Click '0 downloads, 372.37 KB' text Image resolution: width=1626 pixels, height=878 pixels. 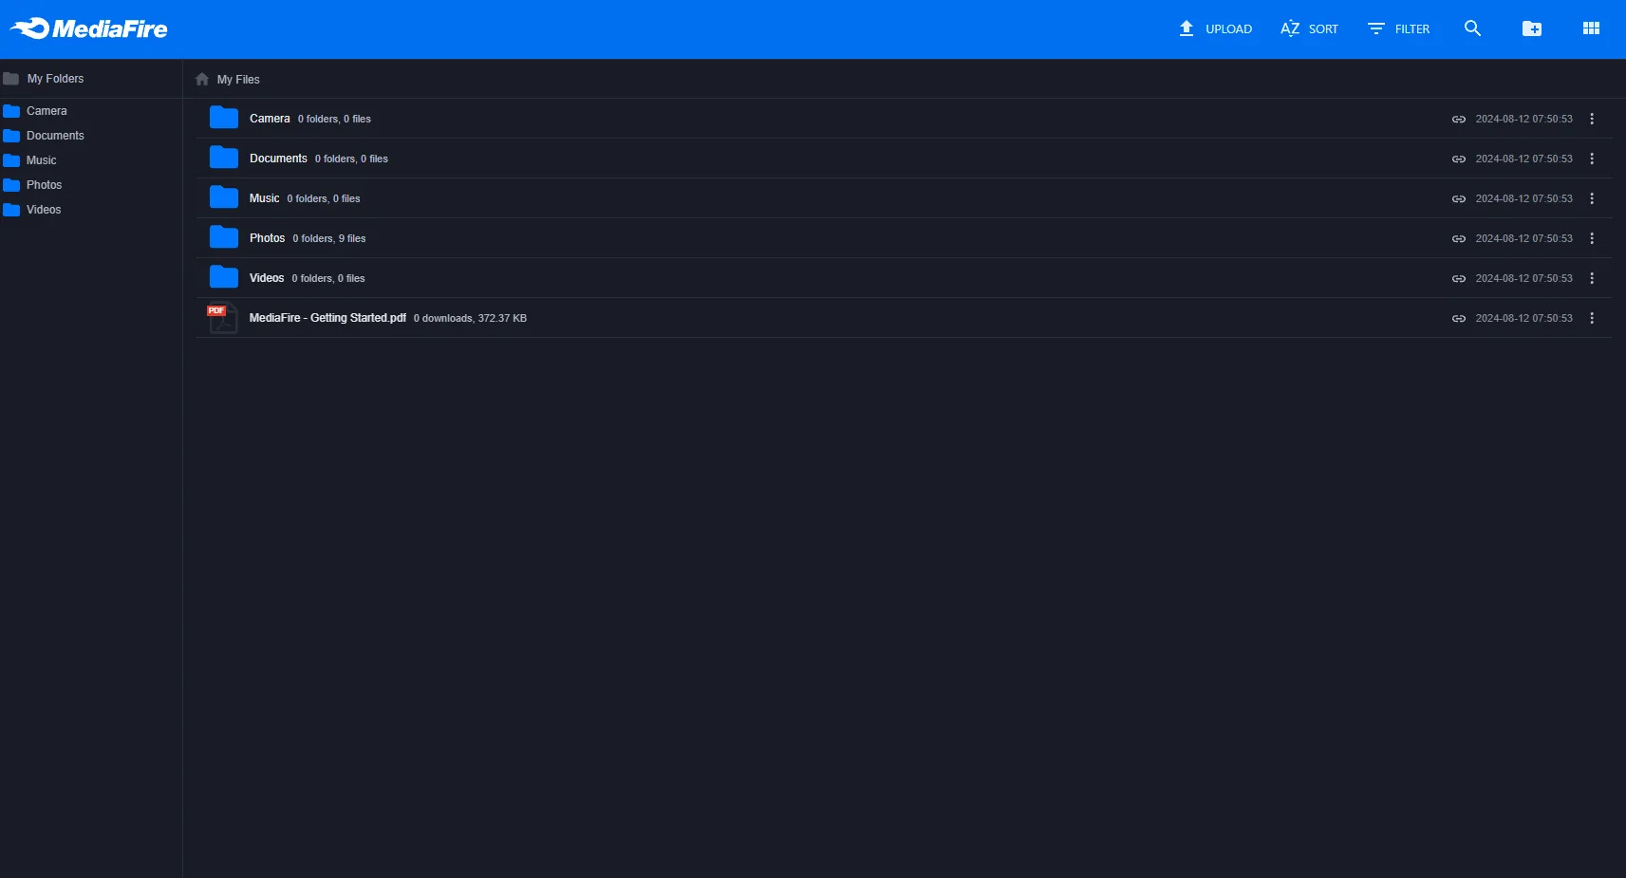coord(470,319)
